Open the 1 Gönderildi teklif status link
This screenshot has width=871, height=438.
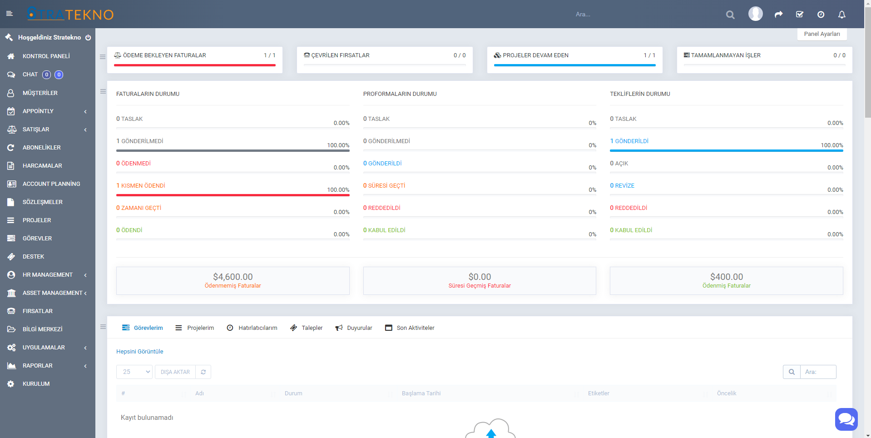click(629, 141)
